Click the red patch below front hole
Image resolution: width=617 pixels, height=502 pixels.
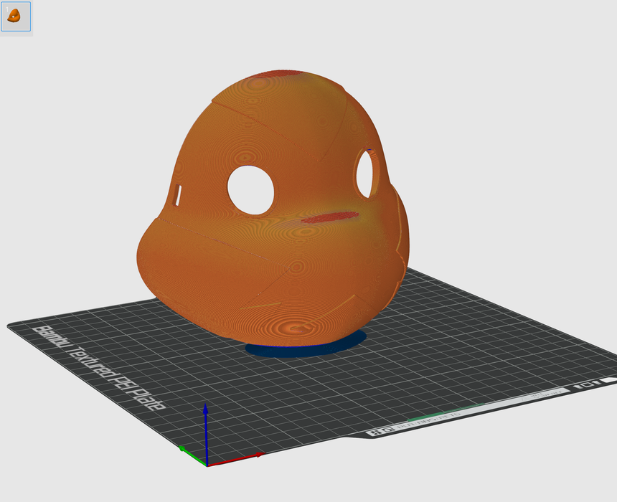point(329,217)
